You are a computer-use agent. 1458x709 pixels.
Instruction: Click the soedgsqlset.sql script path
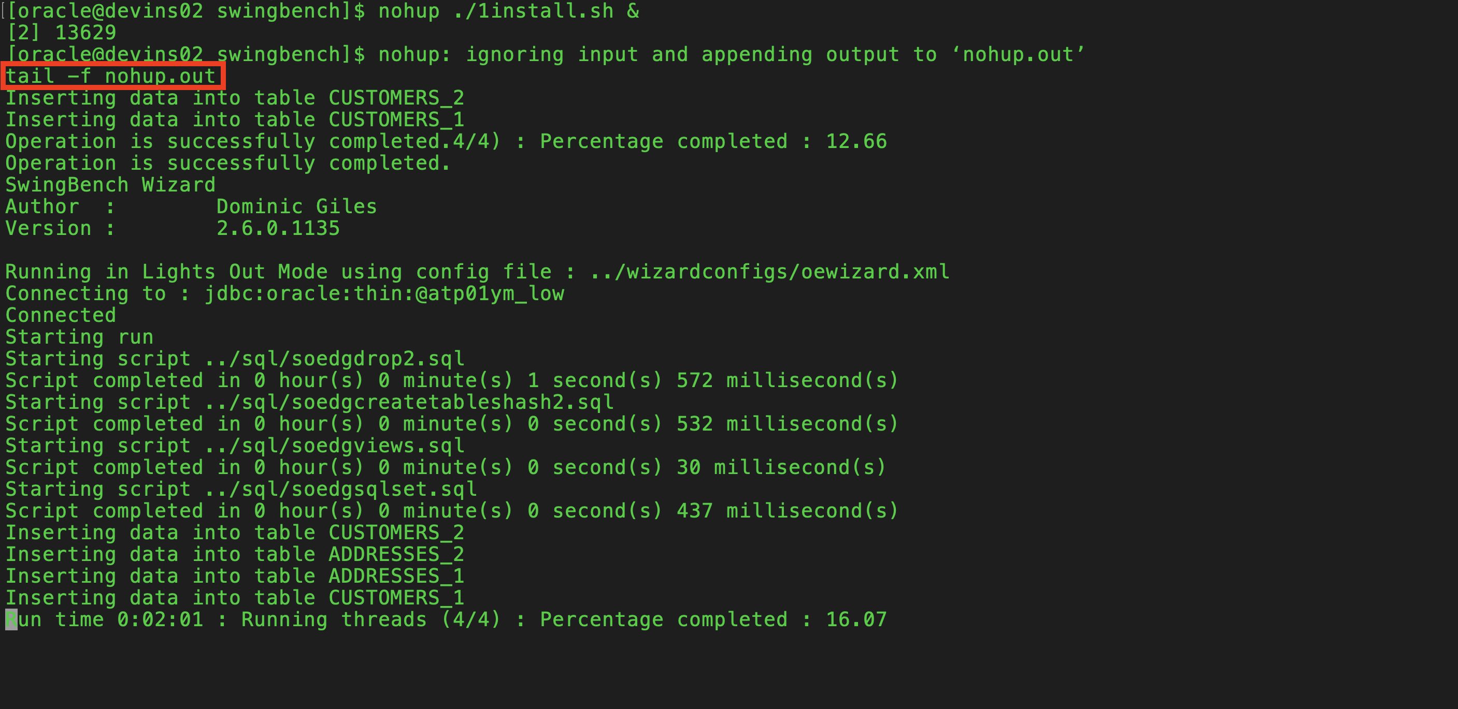(x=341, y=490)
